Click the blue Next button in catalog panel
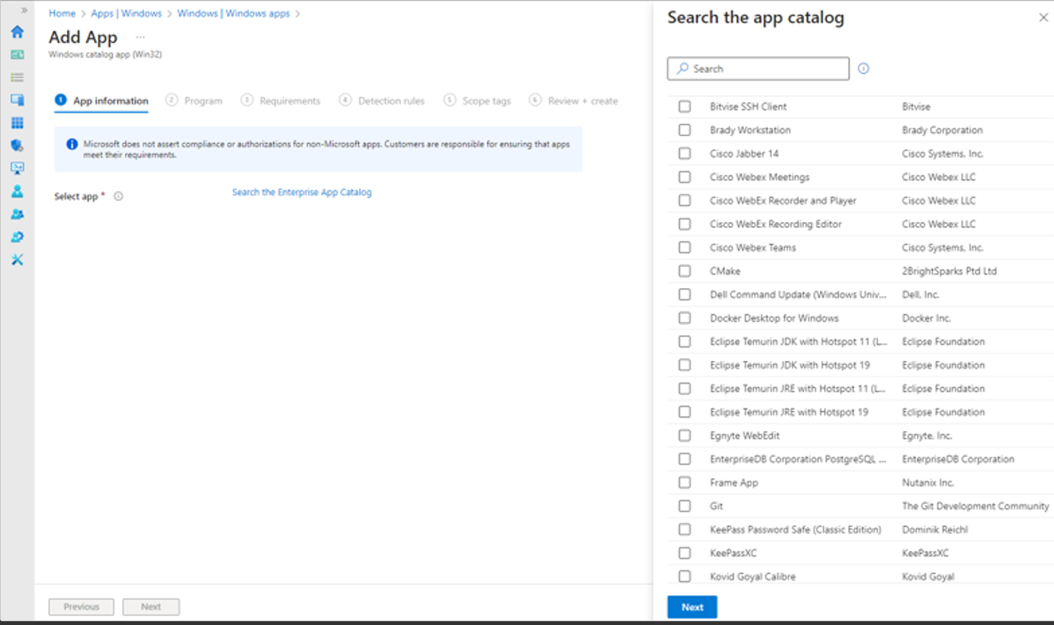This screenshot has height=625, width=1054. pyautogui.click(x=692, y=607)
